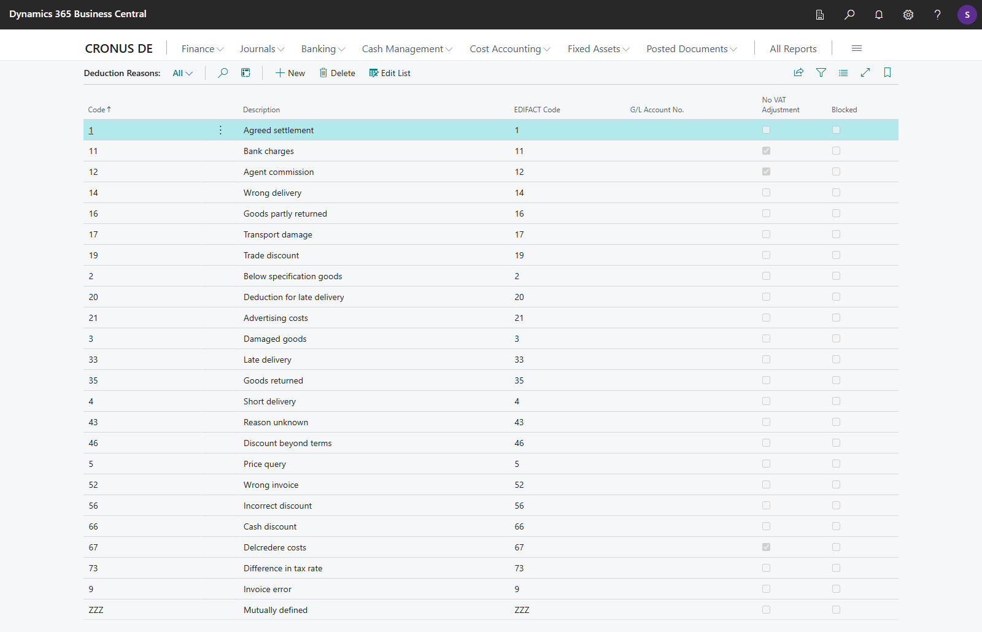The height and width of the screenshot is (632, 982).
Task: Expand the Journals menu
Action: click(x=262, y=48)
